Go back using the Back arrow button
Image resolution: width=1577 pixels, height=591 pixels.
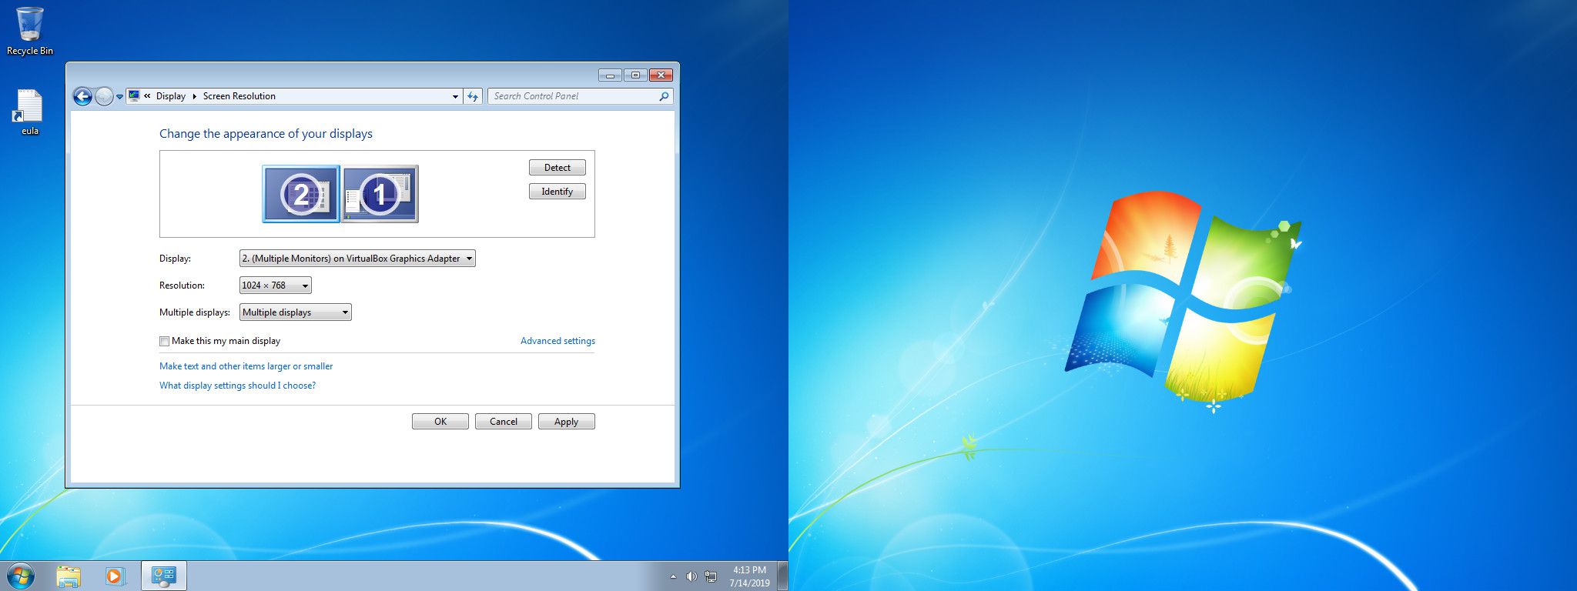[82, 96]
